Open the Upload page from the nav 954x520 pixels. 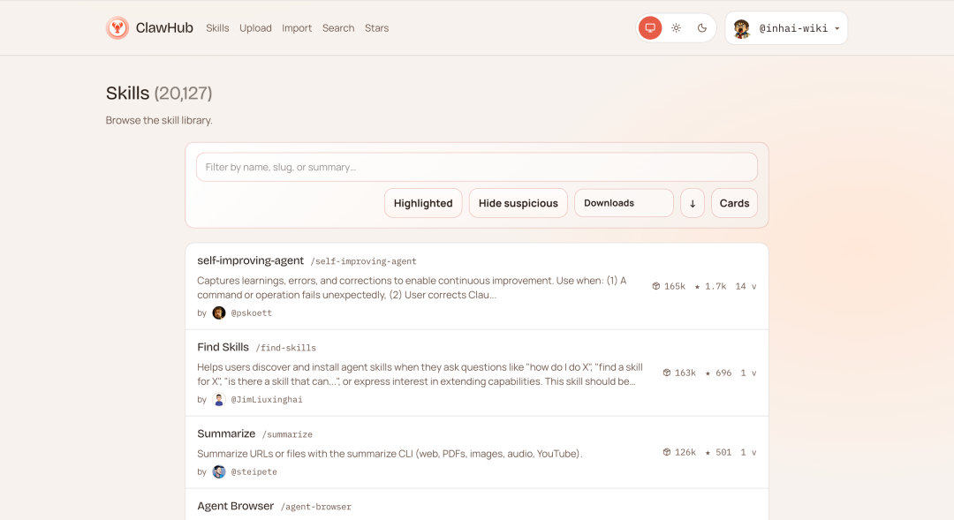pos(255,27)
